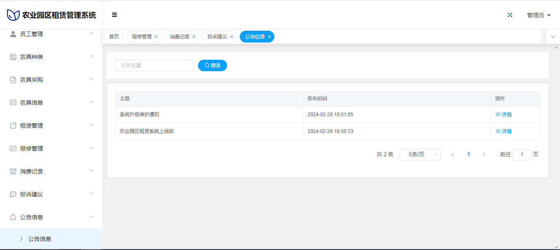Select the 公告信息 tab
This screenshot has width=560, height=250.
(x=255, y=37)
